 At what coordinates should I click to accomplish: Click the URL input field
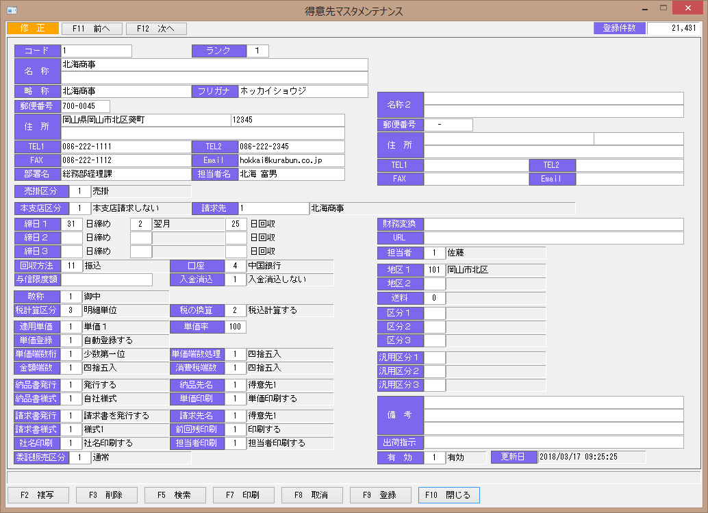(553, 238)
